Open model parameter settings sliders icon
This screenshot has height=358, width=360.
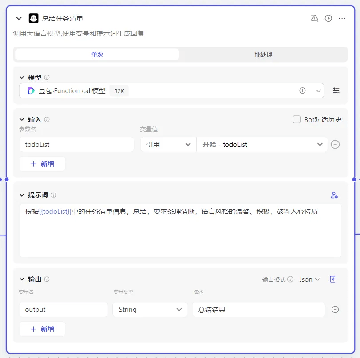[x=336, y=90]
